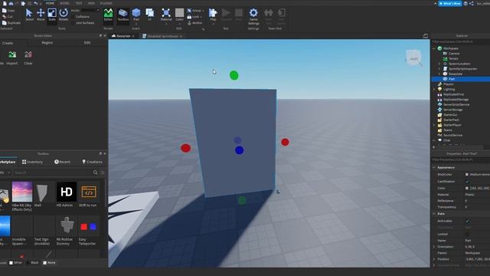
Task: Click the view orientation cube
Action: pyautogui.click(x=413, y=58)
